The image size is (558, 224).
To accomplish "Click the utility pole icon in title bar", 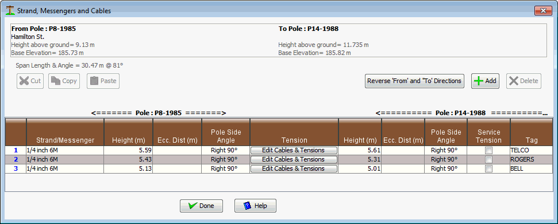I will click(x=11, y=11).
